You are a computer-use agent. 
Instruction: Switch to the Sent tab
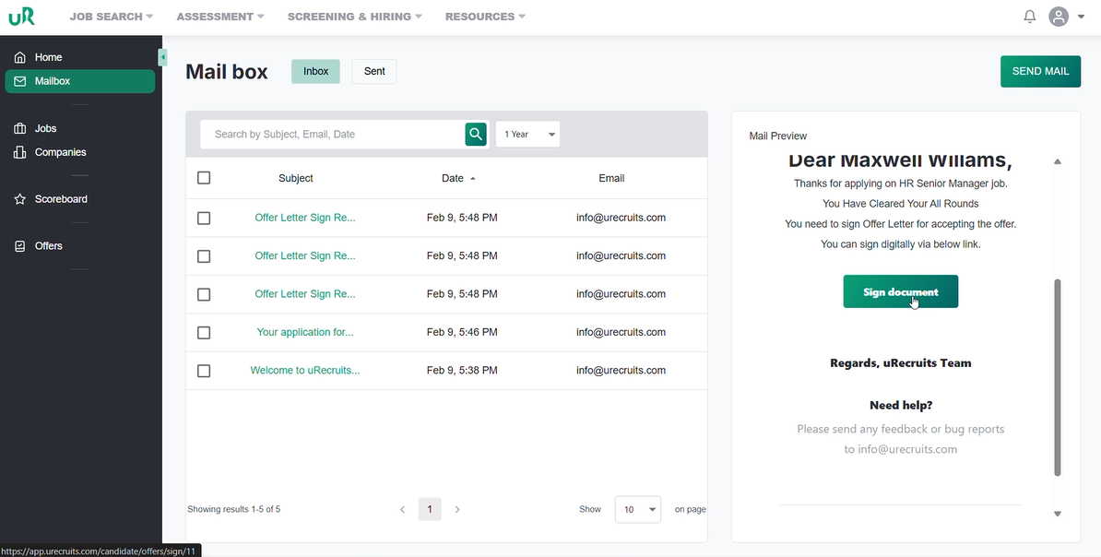click(x=374, y=71)
